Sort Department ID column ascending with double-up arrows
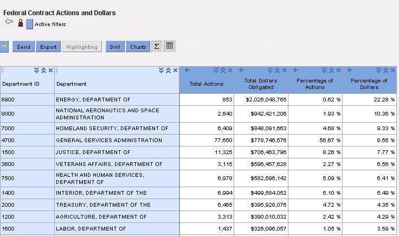This screenshot has height=236, width=399. click(x=43, y=71)
